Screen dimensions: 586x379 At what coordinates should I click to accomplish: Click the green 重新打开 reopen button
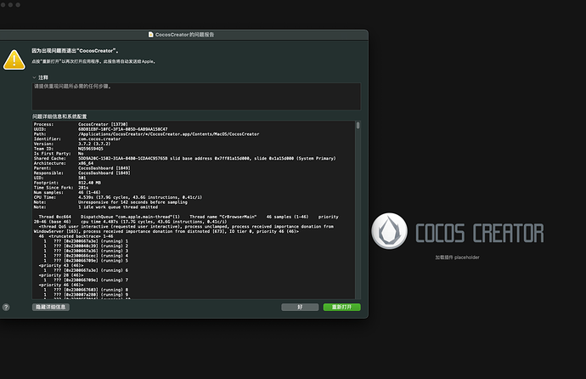[x=342, y=307]
